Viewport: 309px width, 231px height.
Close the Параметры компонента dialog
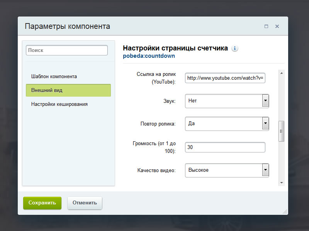pyautogui.click(x=277, y=27)
